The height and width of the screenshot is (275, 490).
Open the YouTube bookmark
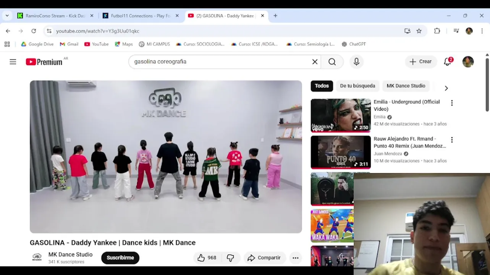(97, 44)
